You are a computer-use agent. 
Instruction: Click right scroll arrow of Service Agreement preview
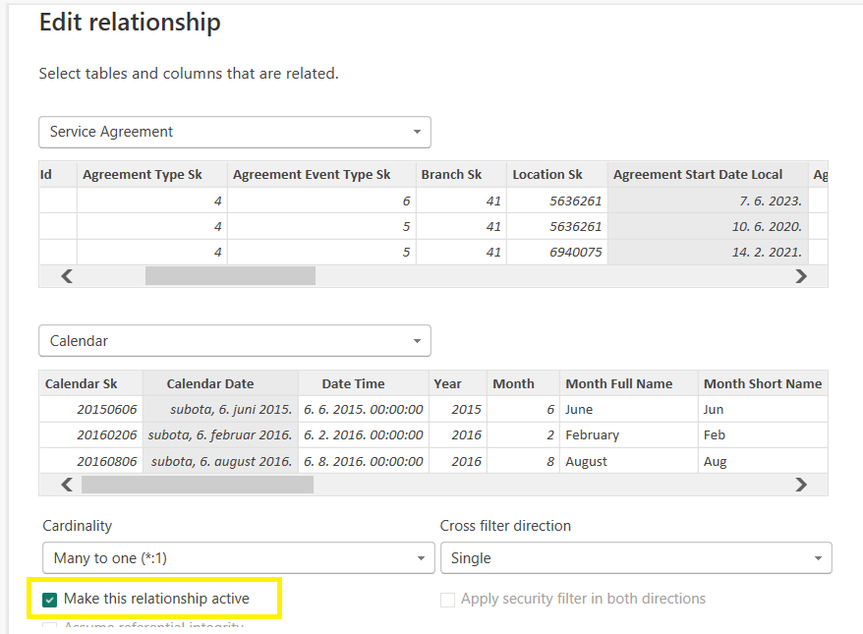tap(801, 276)
